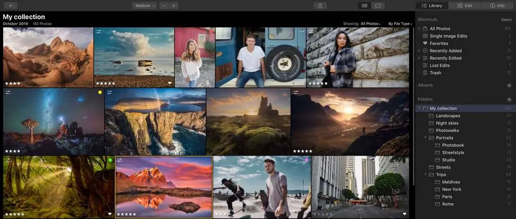The width and height of the screenshot is (516, 219).
Task: Add a new album with plus icon
Action: pyautogui.click(x=509, y=86)
